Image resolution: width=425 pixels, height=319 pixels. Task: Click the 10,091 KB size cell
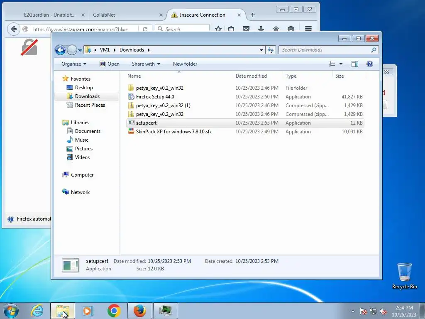[352, 132]
